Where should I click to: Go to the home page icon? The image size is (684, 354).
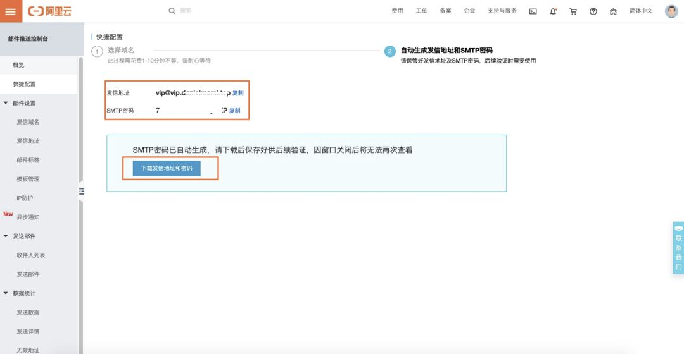(x=613, y=11)
